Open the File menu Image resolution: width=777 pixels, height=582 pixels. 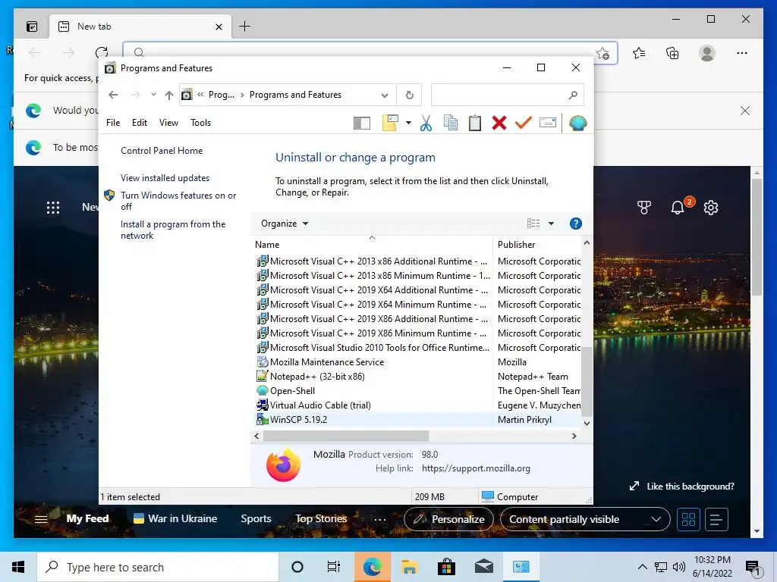113,123
